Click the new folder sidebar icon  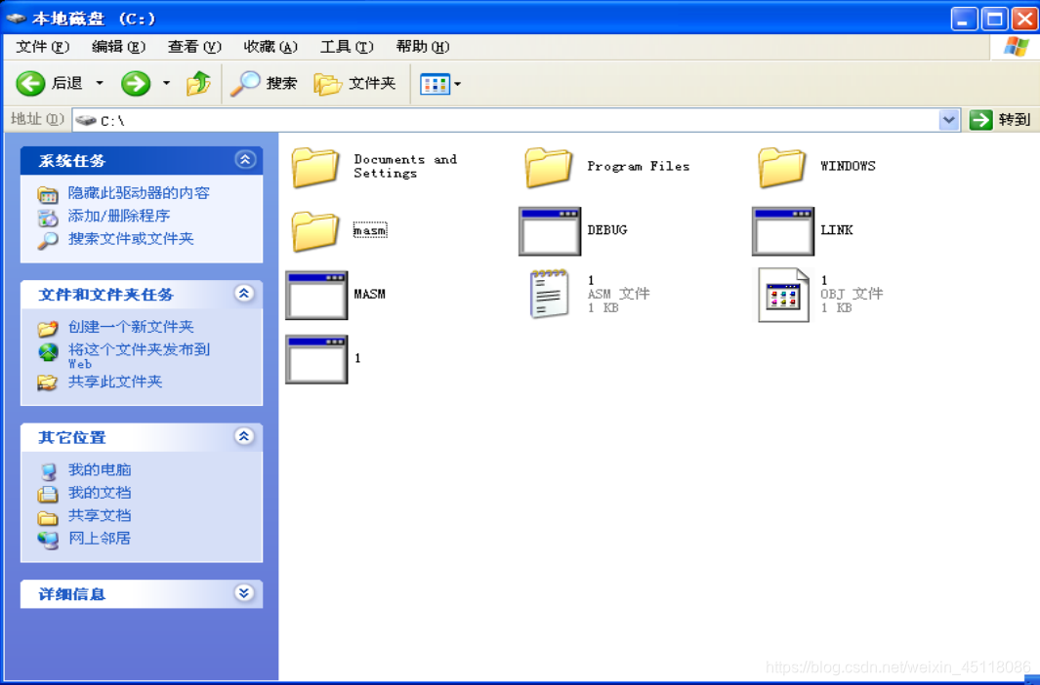[x=48, y=328]
